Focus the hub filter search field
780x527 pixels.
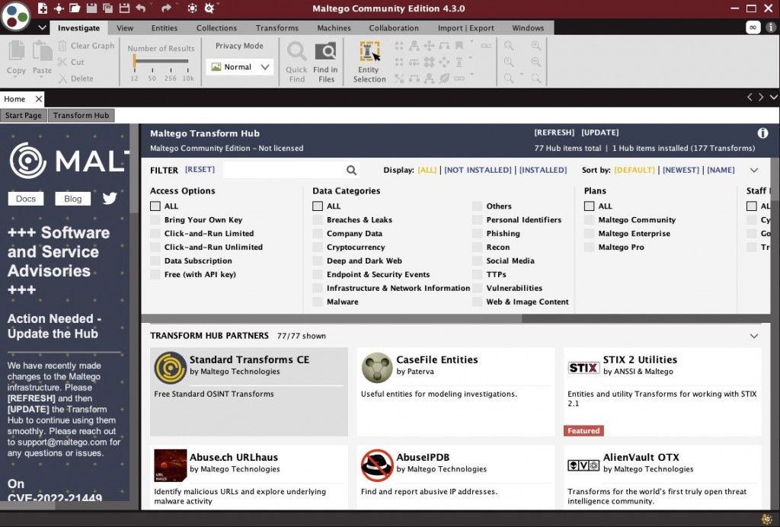[x=285, y=171]
